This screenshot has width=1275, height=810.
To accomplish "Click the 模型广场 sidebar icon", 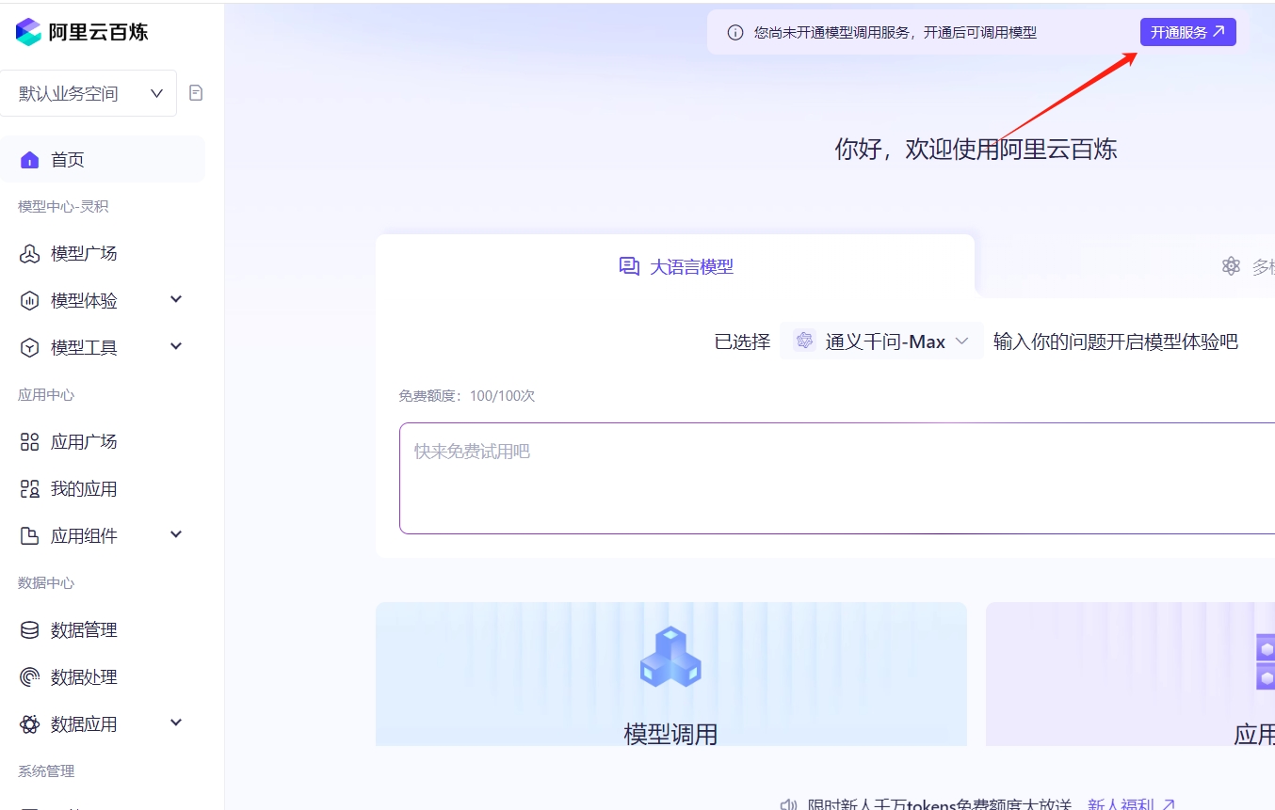I will 30,254.
